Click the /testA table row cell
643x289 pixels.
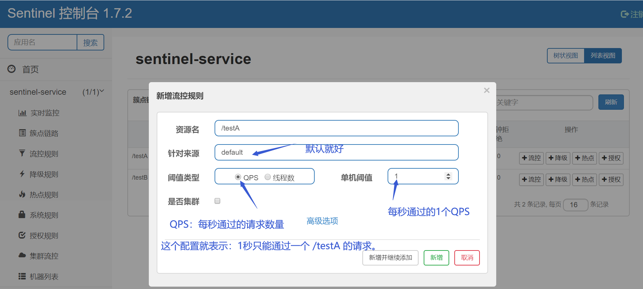point(140,156)
